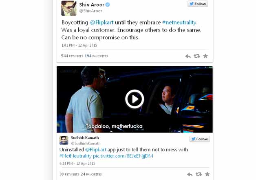
Task: Follow Sudhish Kamath
Action: (200, 139)
